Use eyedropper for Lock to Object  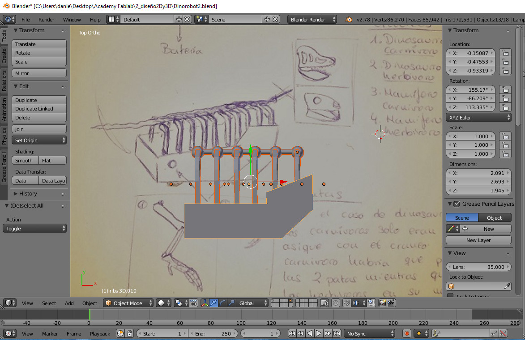(507, 286)
